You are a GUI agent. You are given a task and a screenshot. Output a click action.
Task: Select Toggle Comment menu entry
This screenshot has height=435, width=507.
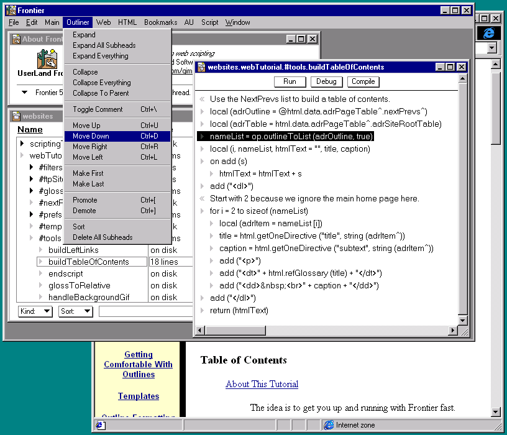point(98,109)
